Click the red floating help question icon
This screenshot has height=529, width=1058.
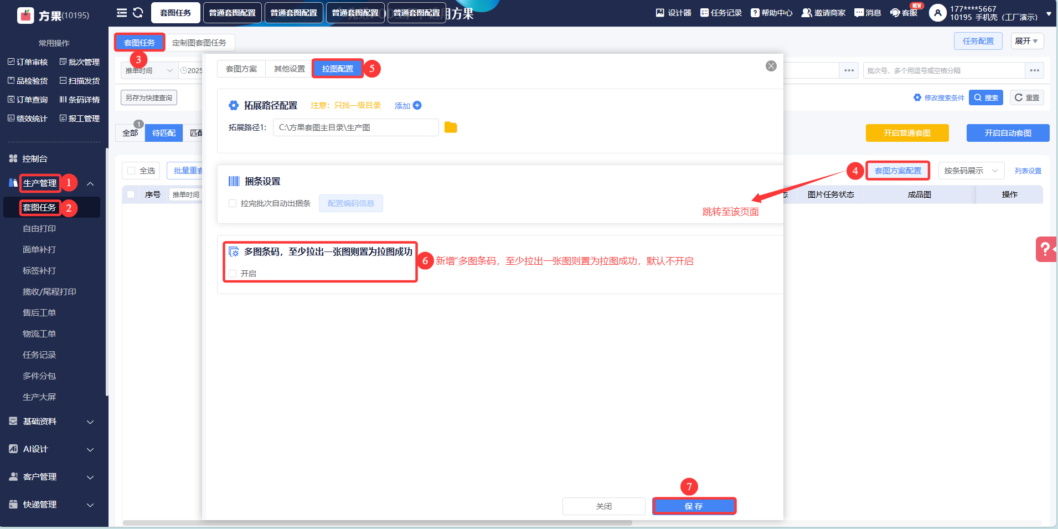(x=1046, y=249)
